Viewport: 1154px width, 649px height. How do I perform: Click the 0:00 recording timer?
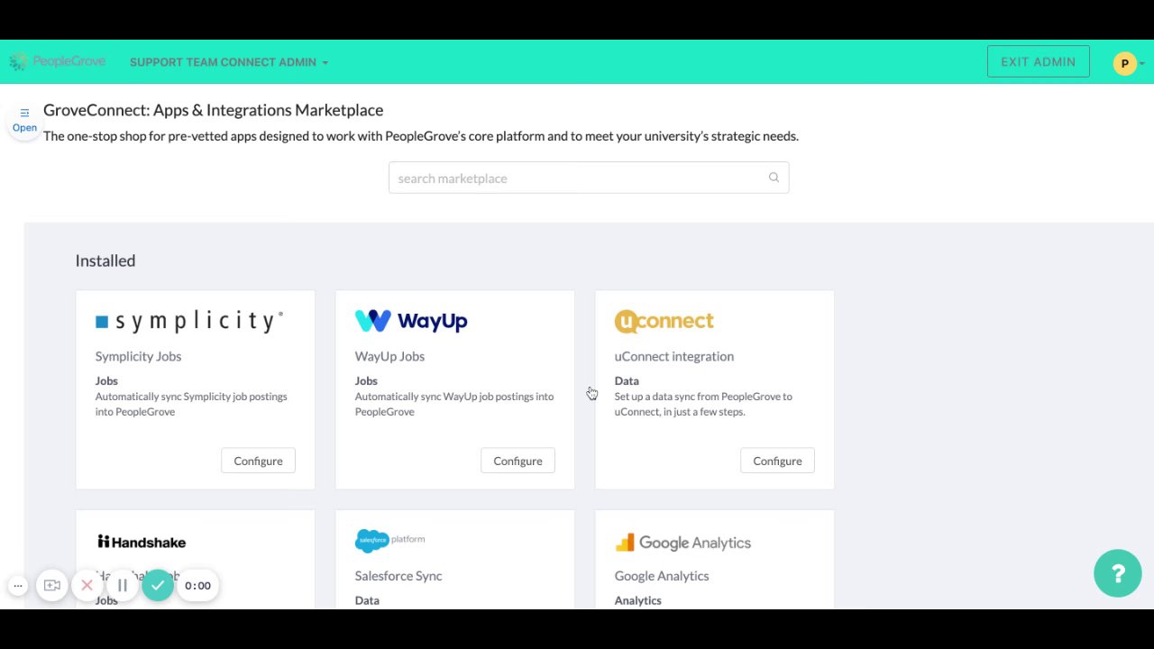pyautogui.click(x=197, y=586)
